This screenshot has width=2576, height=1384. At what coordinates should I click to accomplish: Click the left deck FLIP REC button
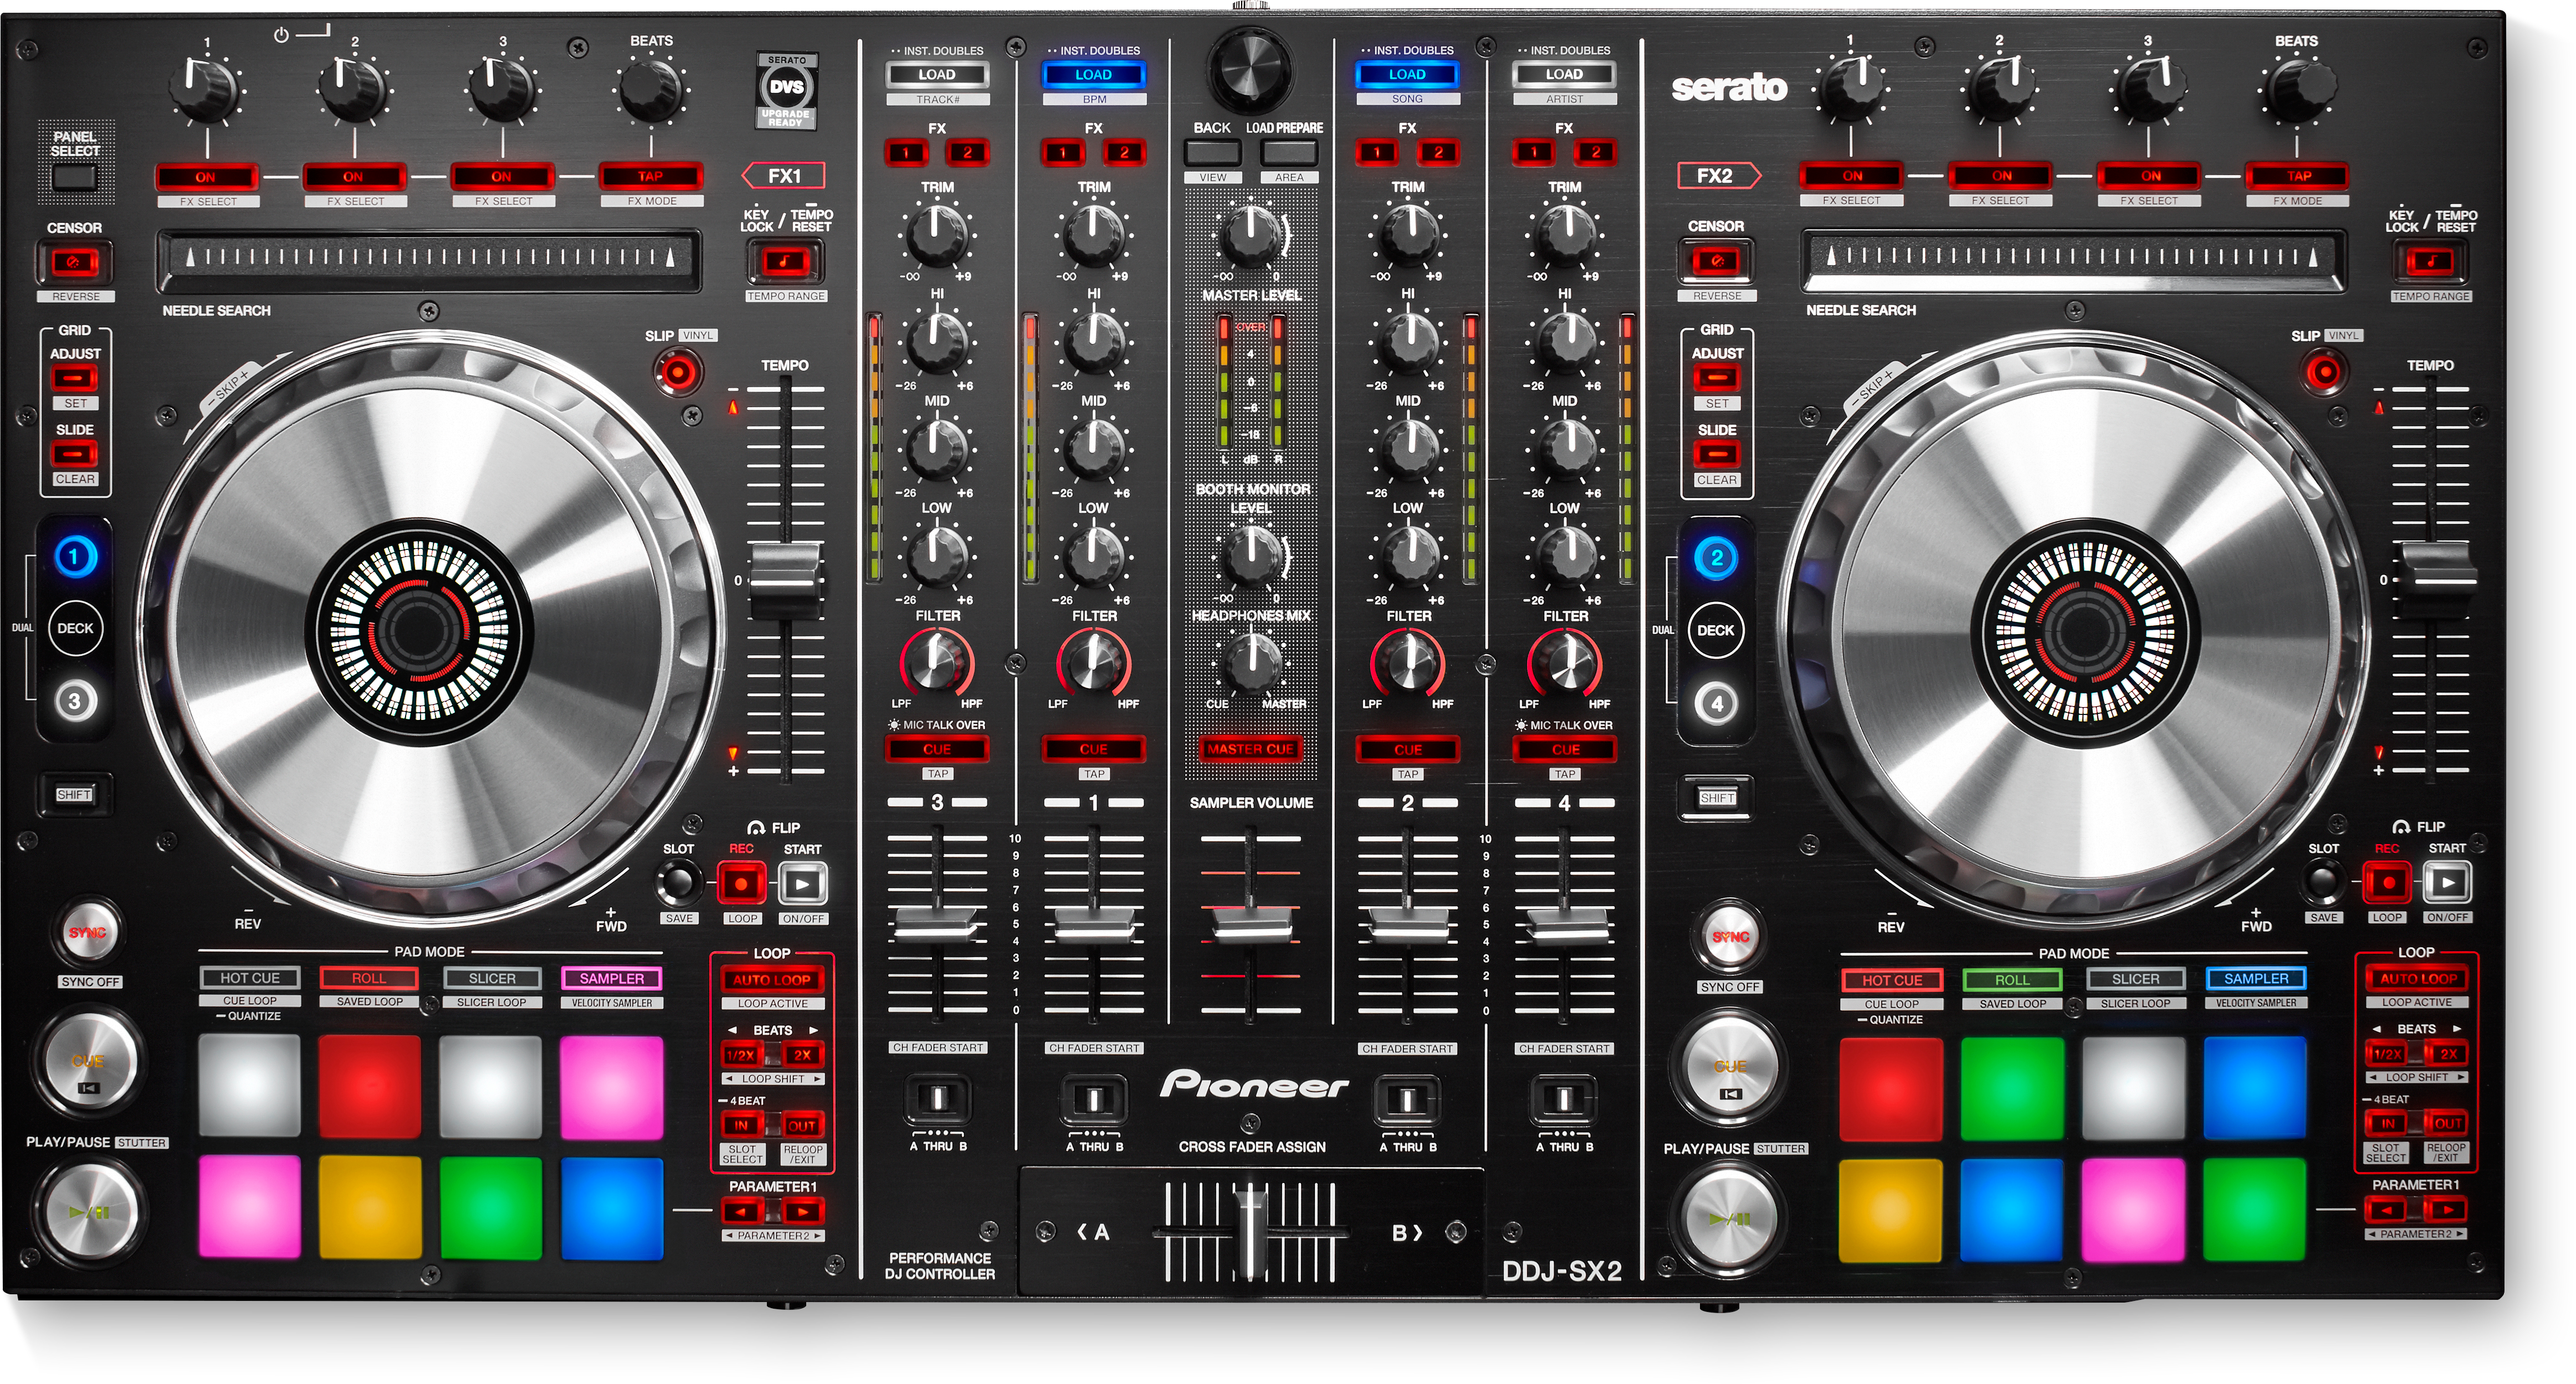[x=741, y=883]
